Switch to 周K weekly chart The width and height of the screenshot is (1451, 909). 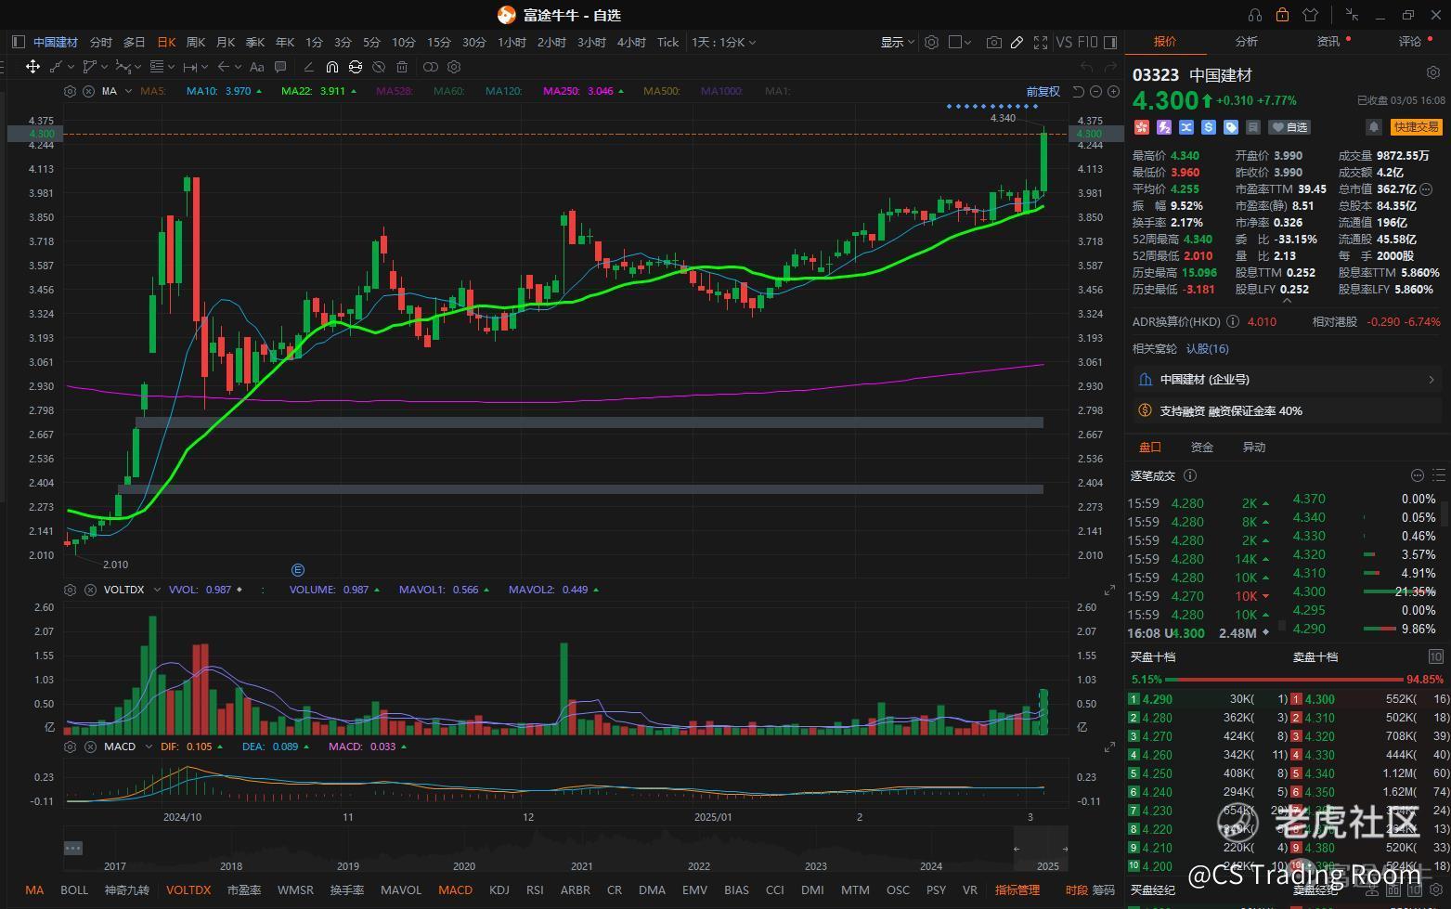[196, 42]
